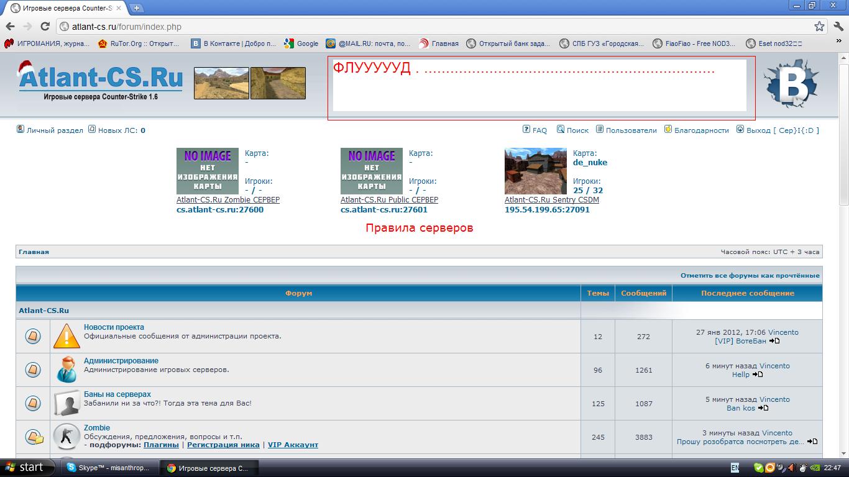The image size is (849, 477).
Task: Switch to Skype in the taskbar
Action: click(x=110, y=468)
